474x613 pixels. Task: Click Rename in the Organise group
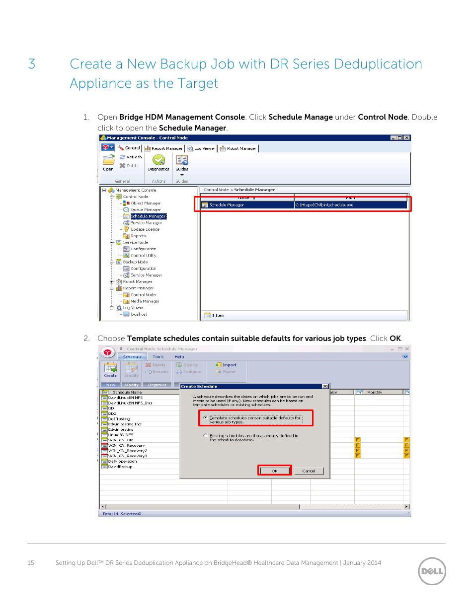click(x=157, y=372)
